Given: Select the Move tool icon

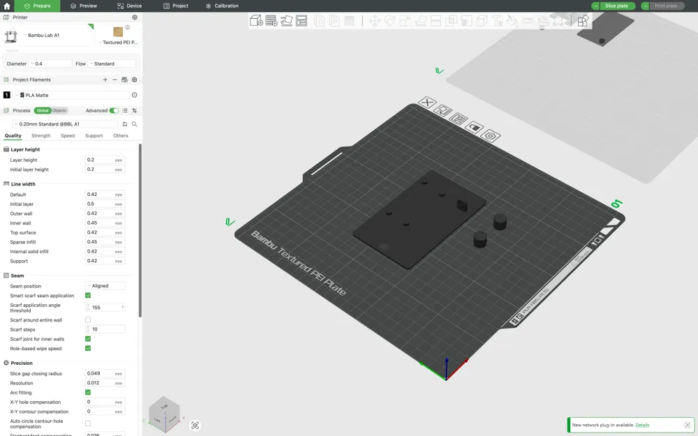Looking at the screenshot, I should 374,21.
